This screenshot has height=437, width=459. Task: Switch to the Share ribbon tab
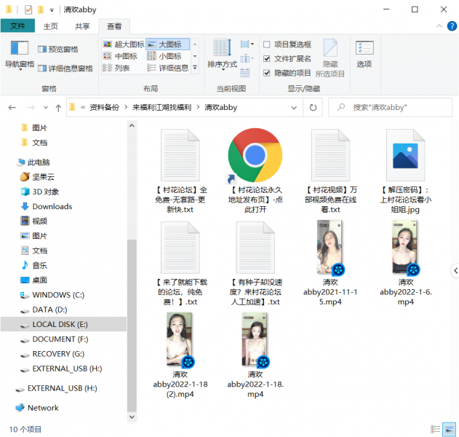click(82, 26)
